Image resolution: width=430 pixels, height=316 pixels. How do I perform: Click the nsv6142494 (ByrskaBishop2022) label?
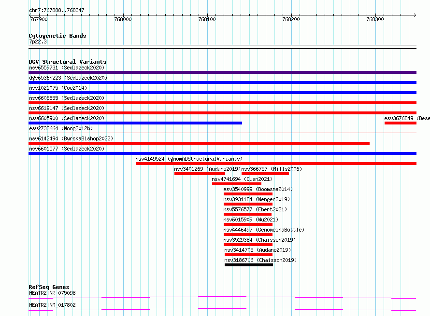click(x=71, y=138)
